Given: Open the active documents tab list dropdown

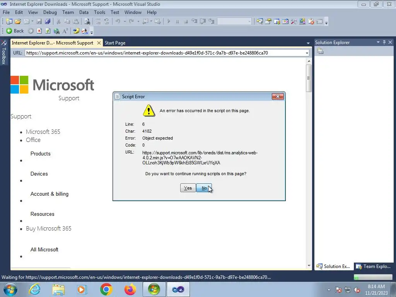Looking at the screenshot, I should [308, 43].
